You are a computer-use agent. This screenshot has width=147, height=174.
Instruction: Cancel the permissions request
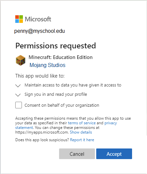click(x=77, y=154)
